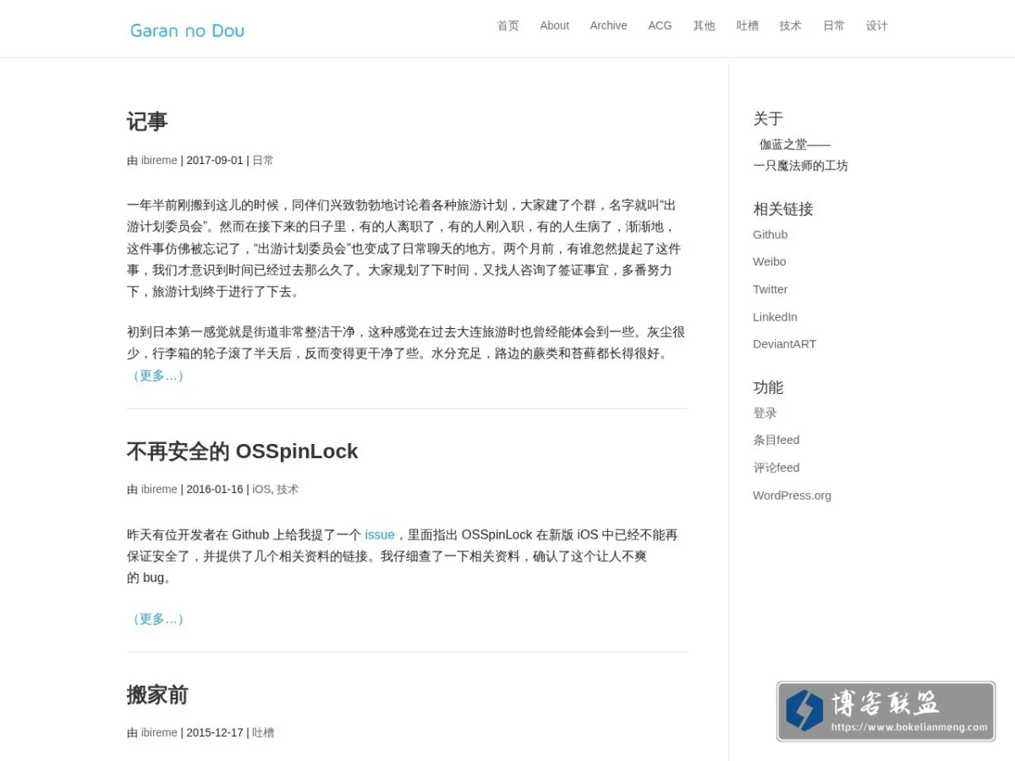
Task: Click the Garan no Dou site logo
Action: pyautogui.click(x=187, y=30)
